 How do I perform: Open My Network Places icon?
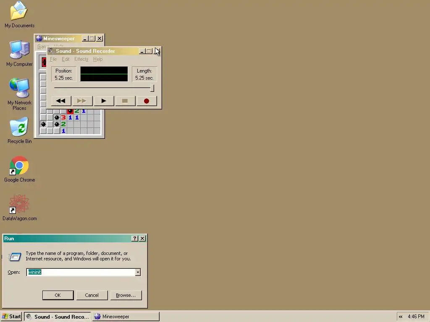pyautogui.click(x=19, y=94)
